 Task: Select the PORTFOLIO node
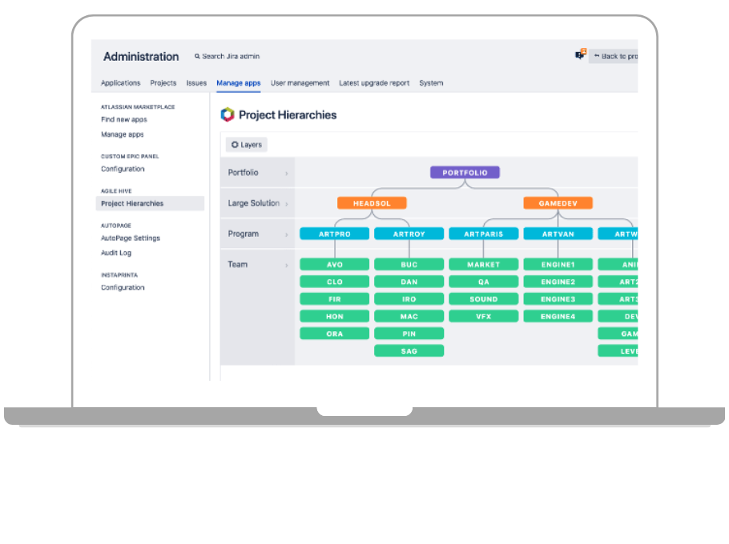pyautogui.click(x=465, y=173)
